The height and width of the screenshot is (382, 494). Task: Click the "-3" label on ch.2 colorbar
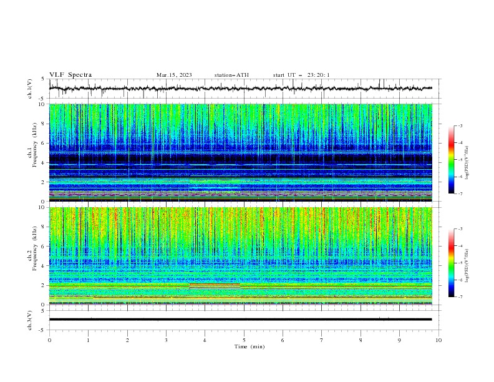click(x=460, y=229)
